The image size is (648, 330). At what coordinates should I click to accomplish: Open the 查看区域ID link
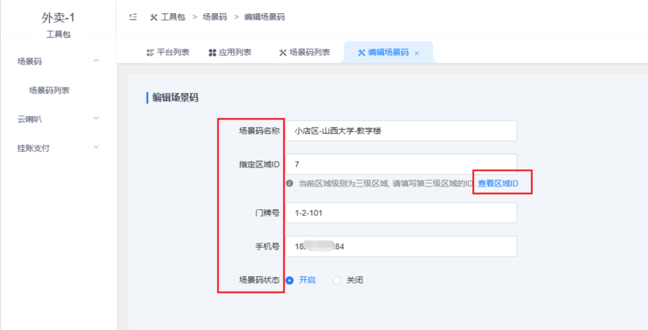click(x=498, y=183)
